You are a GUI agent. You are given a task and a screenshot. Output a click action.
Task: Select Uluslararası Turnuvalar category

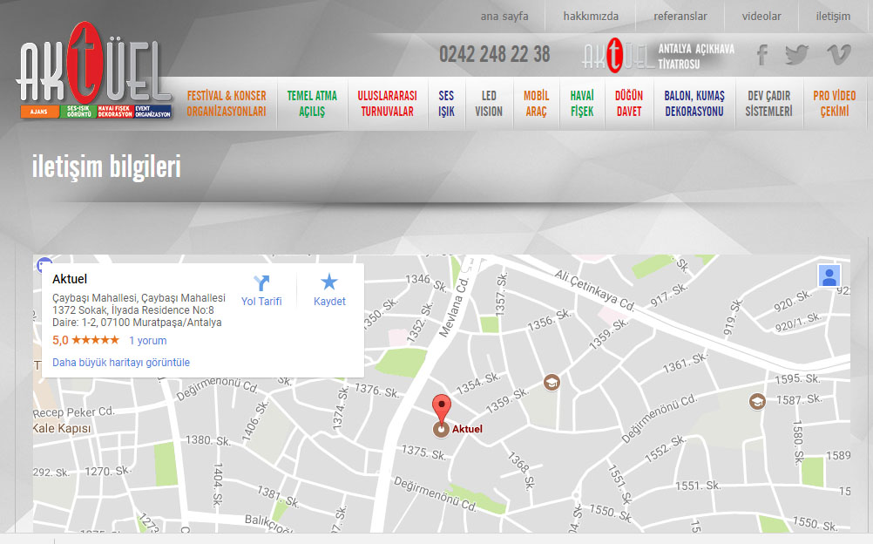coord(387,104)
